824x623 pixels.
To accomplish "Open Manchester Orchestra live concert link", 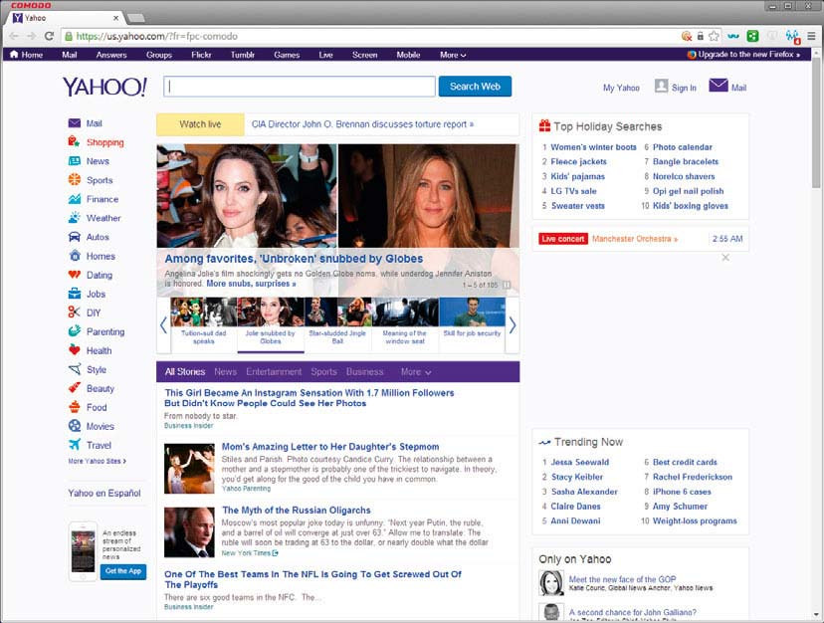I will tap(634, 239).
